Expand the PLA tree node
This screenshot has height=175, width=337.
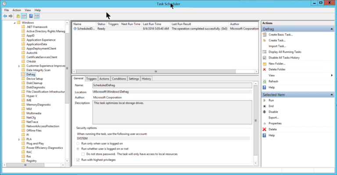coord(19,139)
